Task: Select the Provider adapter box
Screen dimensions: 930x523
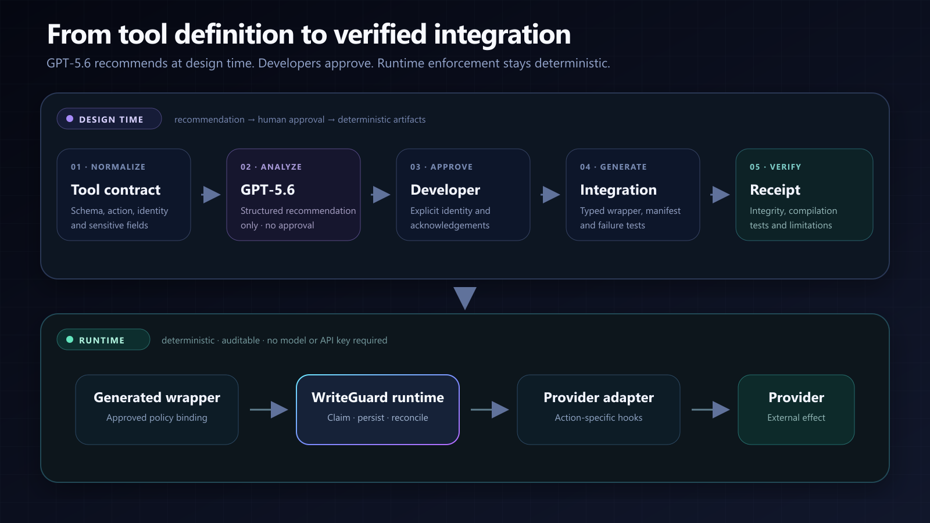Action: [599, 410]
